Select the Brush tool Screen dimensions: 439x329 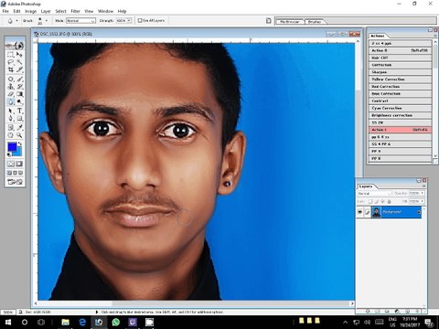click(19, 80)
